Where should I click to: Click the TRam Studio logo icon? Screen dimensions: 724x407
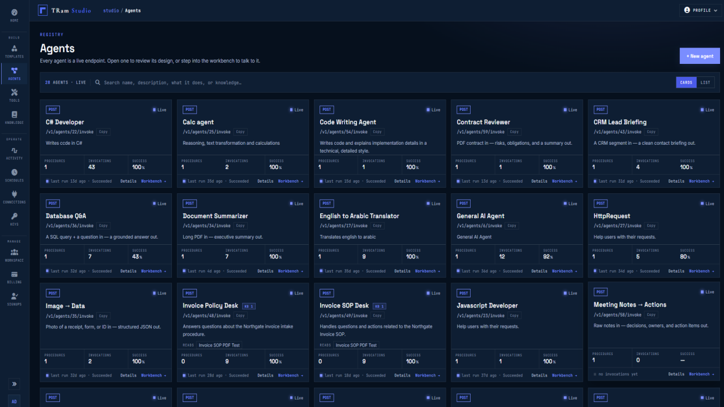(x=43, y=10)
